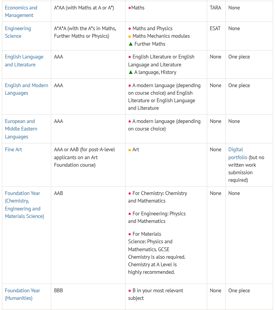Click the BBB grade requirement cell
Screen dimensions: 275x310
58,290
